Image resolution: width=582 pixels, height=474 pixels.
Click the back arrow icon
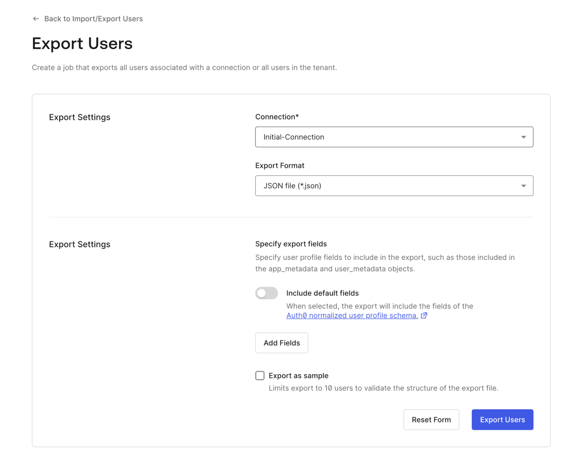(x=36, y=19)
